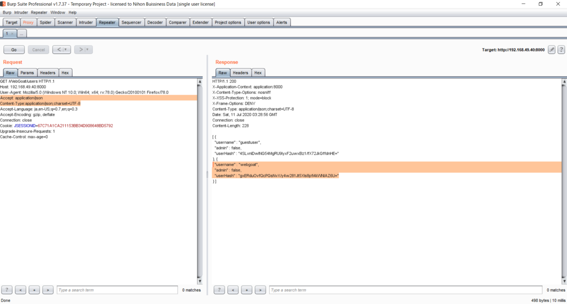Viewport: 567px width, 304px height.
Task: Switch to the Spider tab
Action: point(45,22)
